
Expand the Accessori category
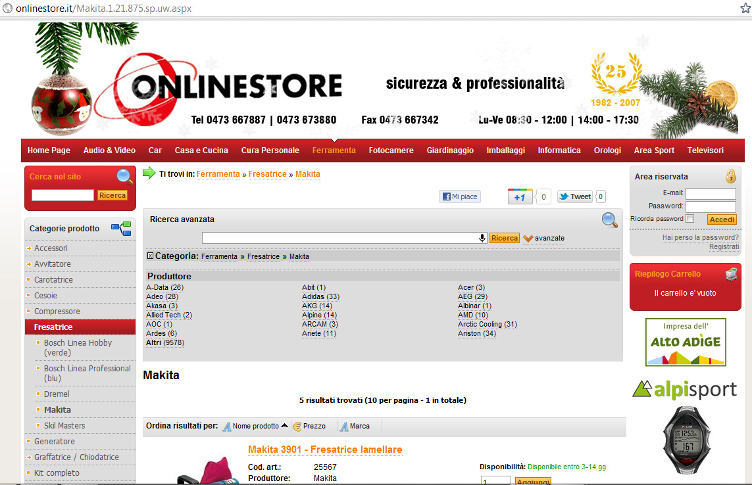(51, 248)
